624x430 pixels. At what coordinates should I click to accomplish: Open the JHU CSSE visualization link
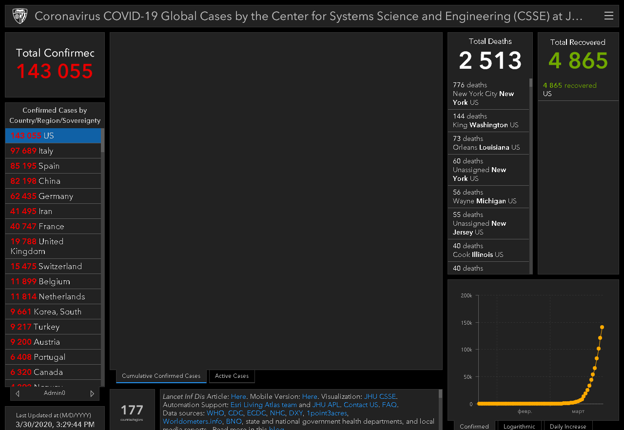point(380,397)
